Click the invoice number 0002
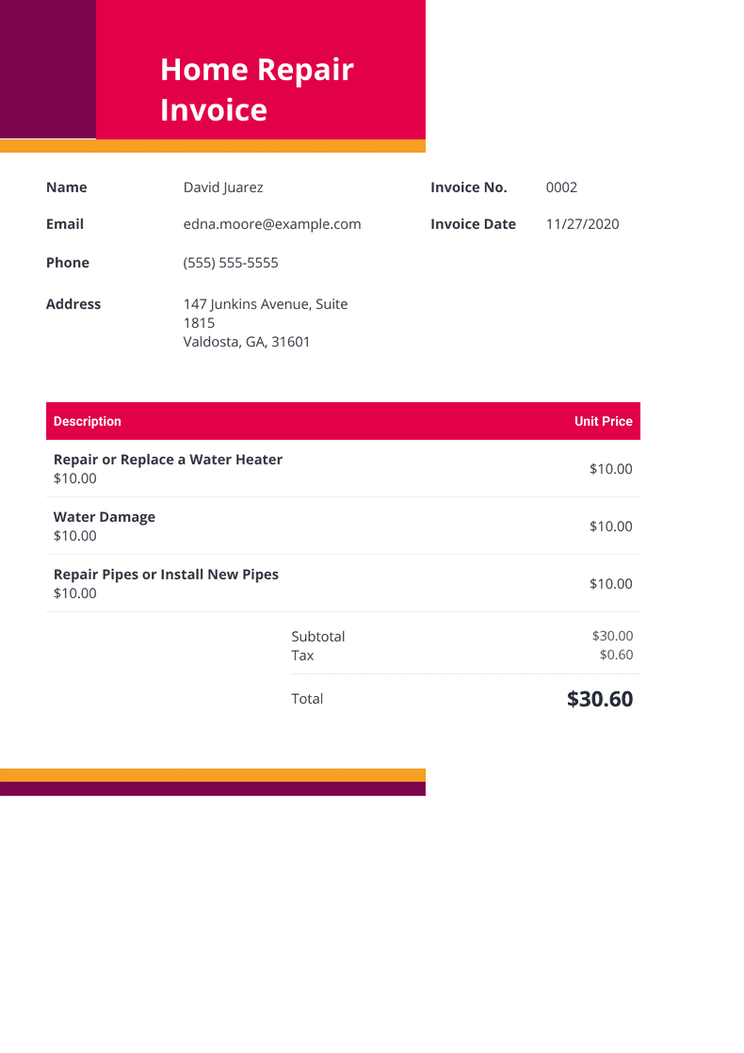 click(x=561, y=187)
